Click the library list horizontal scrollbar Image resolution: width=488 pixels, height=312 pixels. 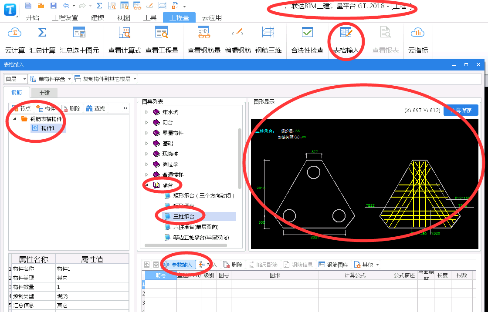[x=186, y=245]
